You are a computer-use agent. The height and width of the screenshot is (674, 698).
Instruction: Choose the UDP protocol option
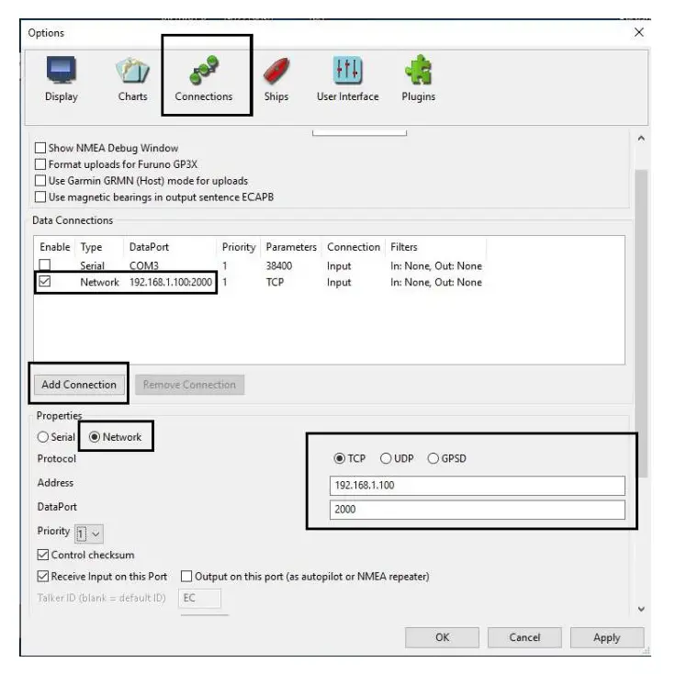[386, 458]
